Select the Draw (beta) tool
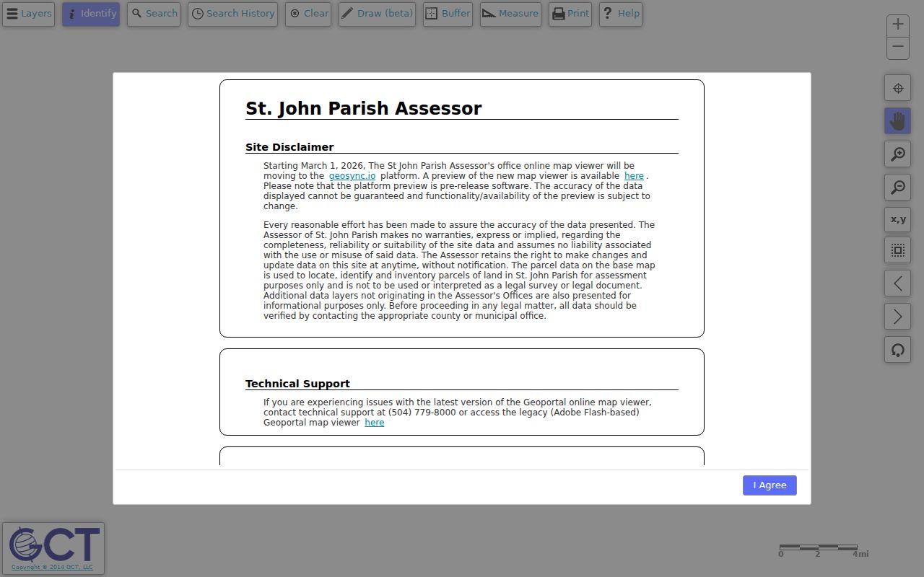This screenshot has width=924, height=577. click(377, 14)
